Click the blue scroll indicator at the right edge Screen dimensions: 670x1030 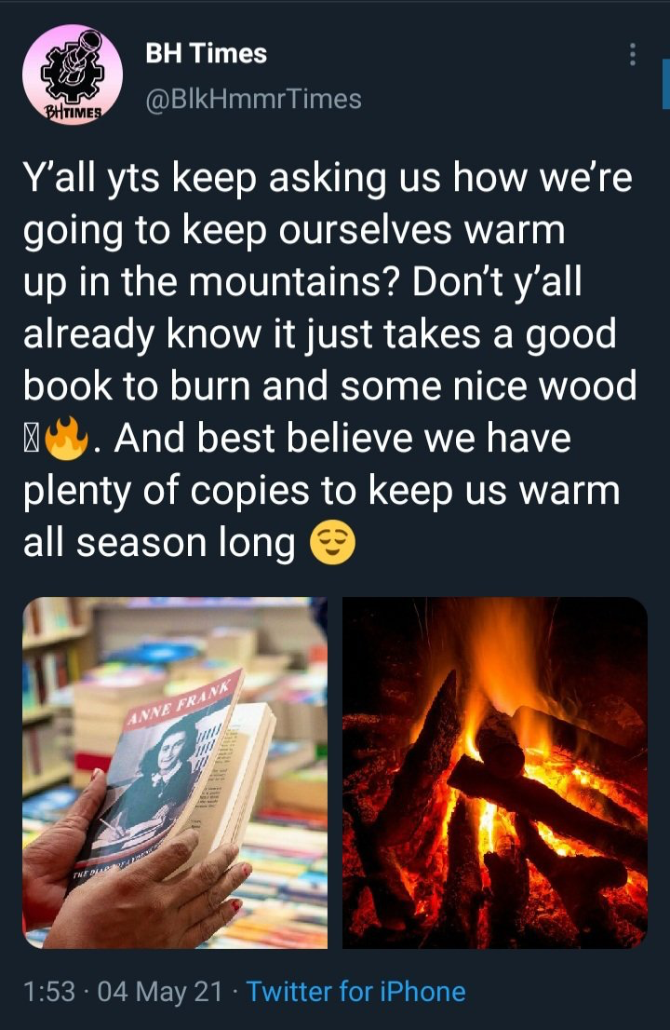point(666,84)
